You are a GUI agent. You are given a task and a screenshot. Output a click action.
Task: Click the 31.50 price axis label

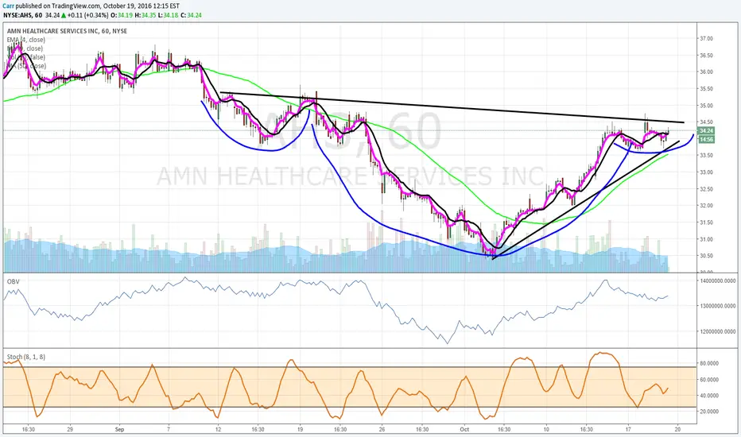(x=706, y=222)
